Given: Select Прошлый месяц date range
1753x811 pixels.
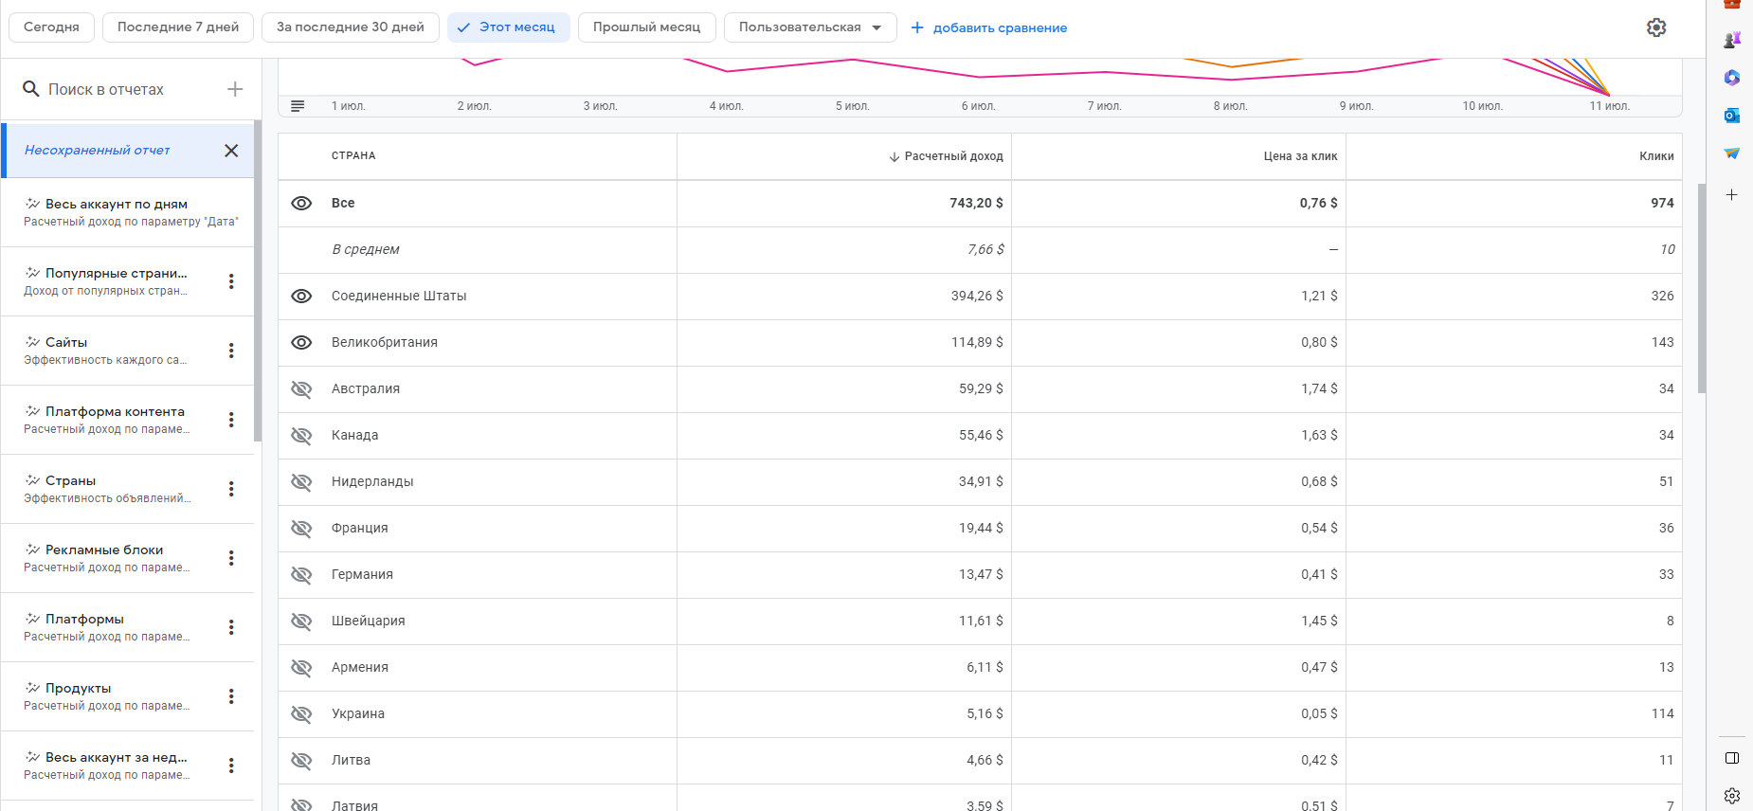Looking at the screenshot, I should pos(646,27).
